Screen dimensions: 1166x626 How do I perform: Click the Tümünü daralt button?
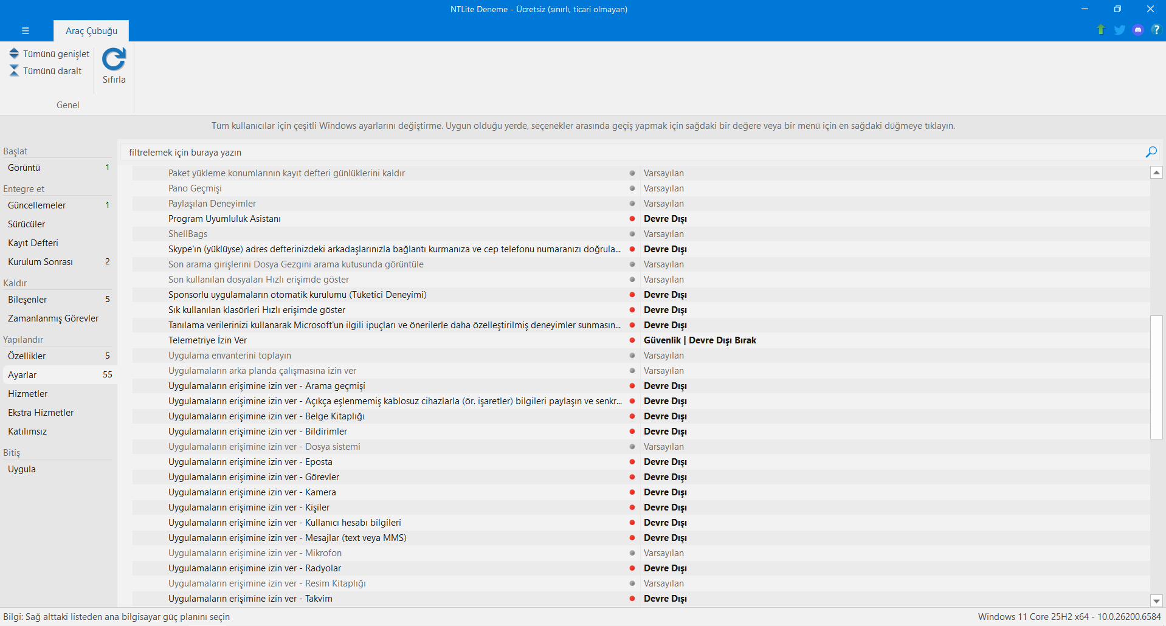[46, 71]
